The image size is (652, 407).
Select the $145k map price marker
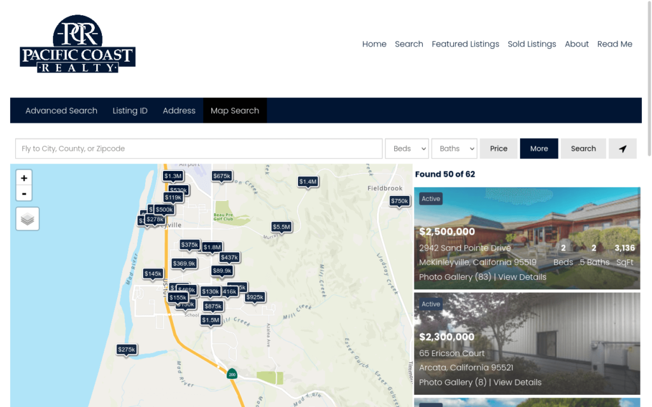[153, 273]
